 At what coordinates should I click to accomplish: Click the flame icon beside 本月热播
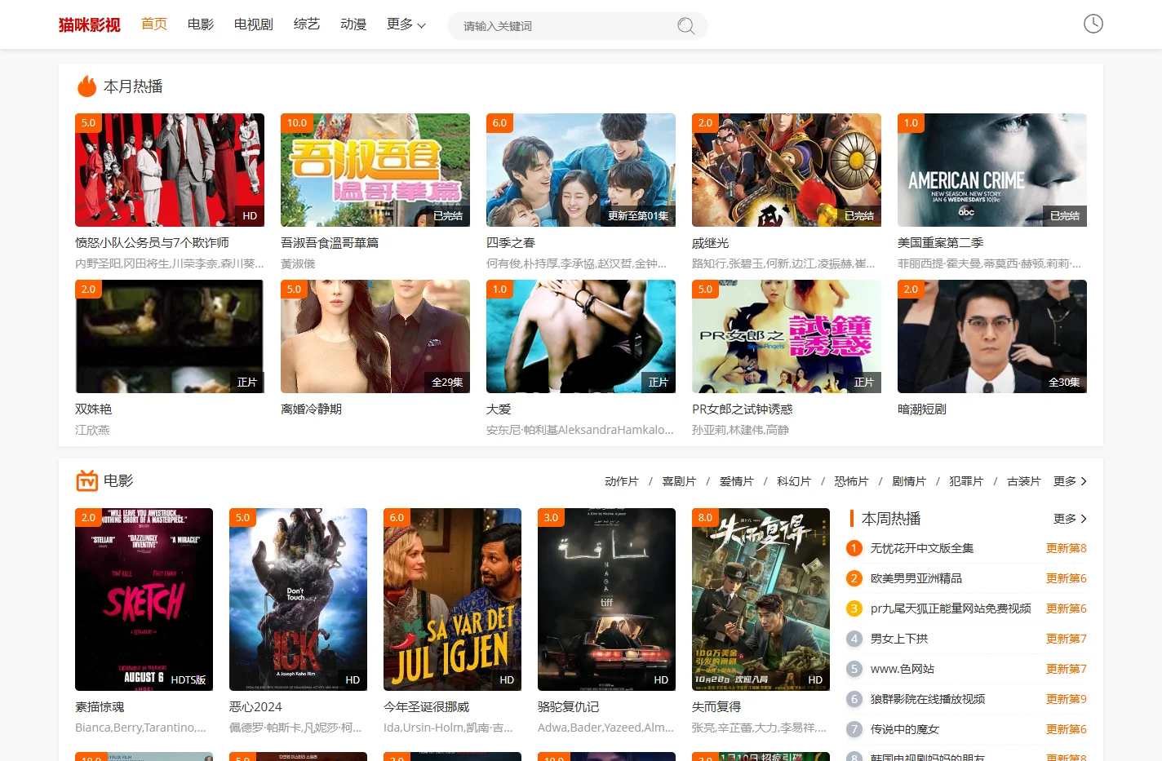pyautogui.click(x=86, y=86)
